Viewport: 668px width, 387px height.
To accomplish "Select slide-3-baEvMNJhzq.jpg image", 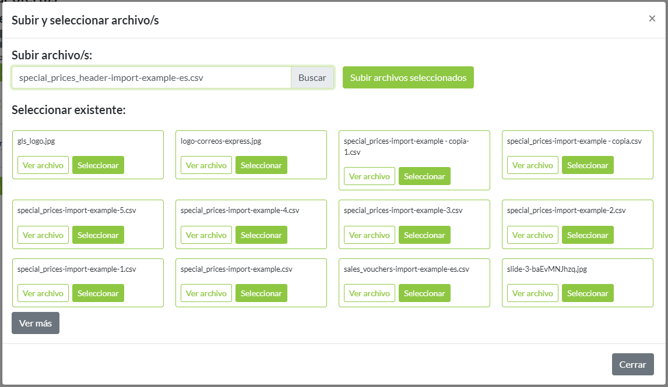I will tap(588, 293).
